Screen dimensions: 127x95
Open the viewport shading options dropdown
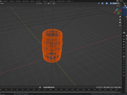(120, 3)
